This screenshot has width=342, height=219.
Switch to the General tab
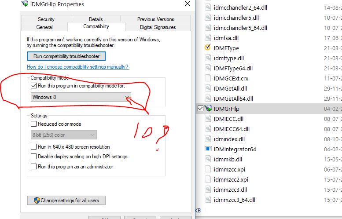point(44,27)
